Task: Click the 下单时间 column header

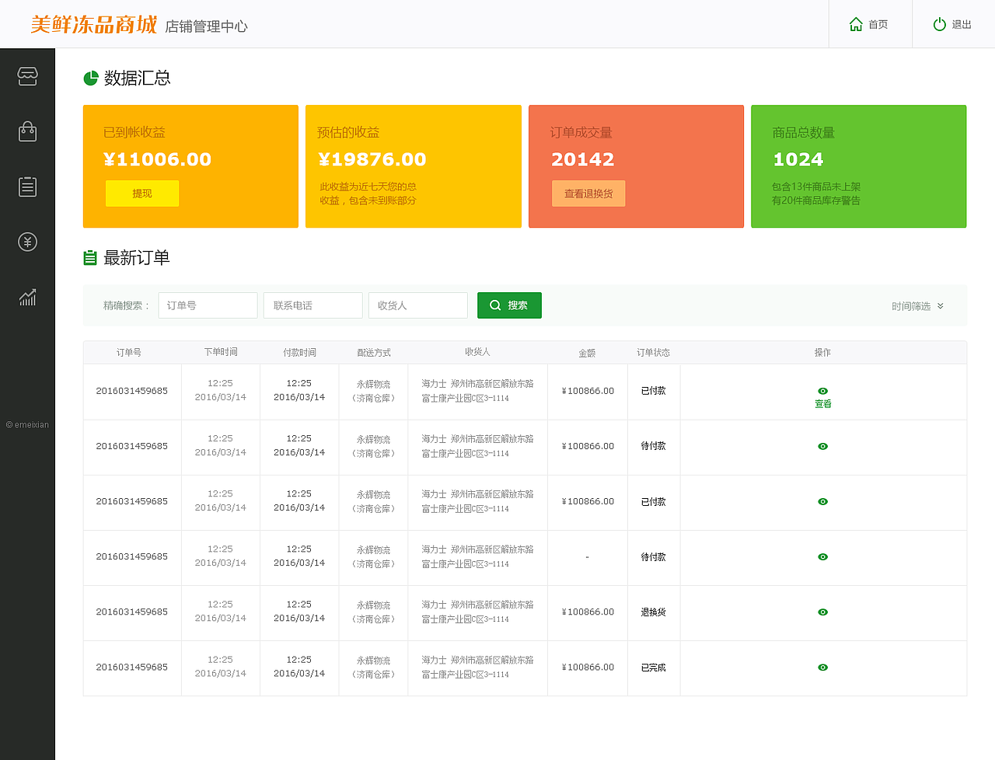Action: click(221, 353)
